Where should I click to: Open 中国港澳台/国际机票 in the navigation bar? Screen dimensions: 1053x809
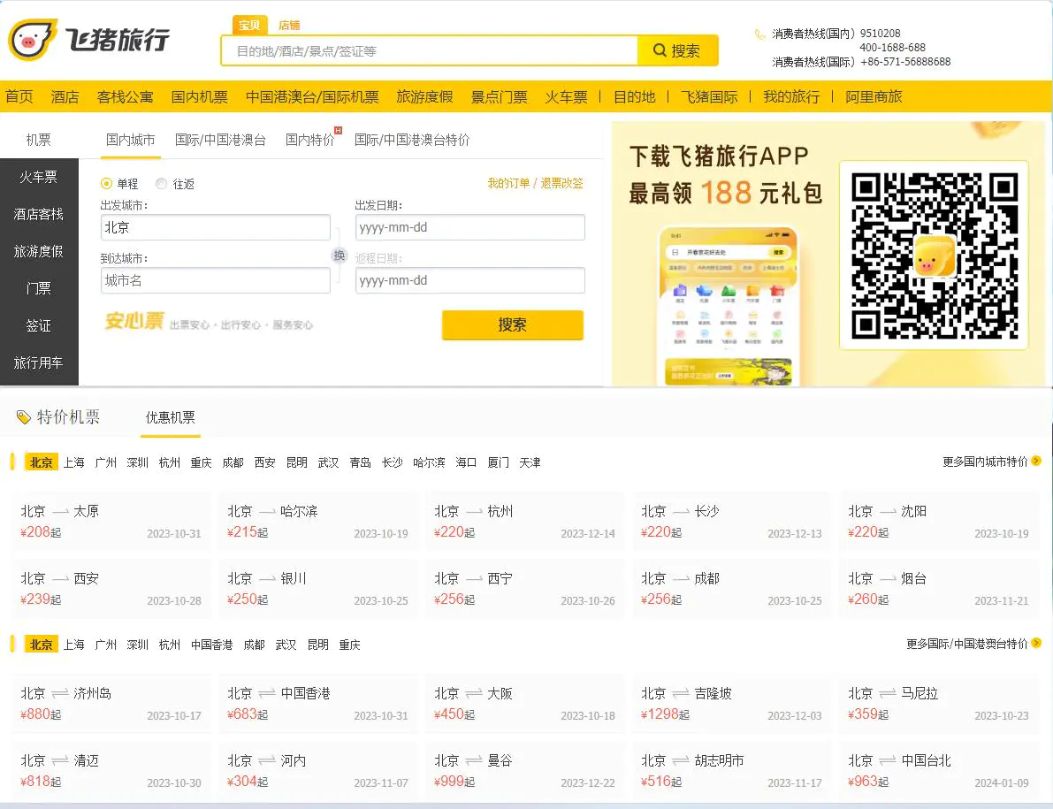[312, 96]
